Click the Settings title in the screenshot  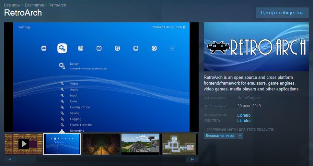coord(24,27)
